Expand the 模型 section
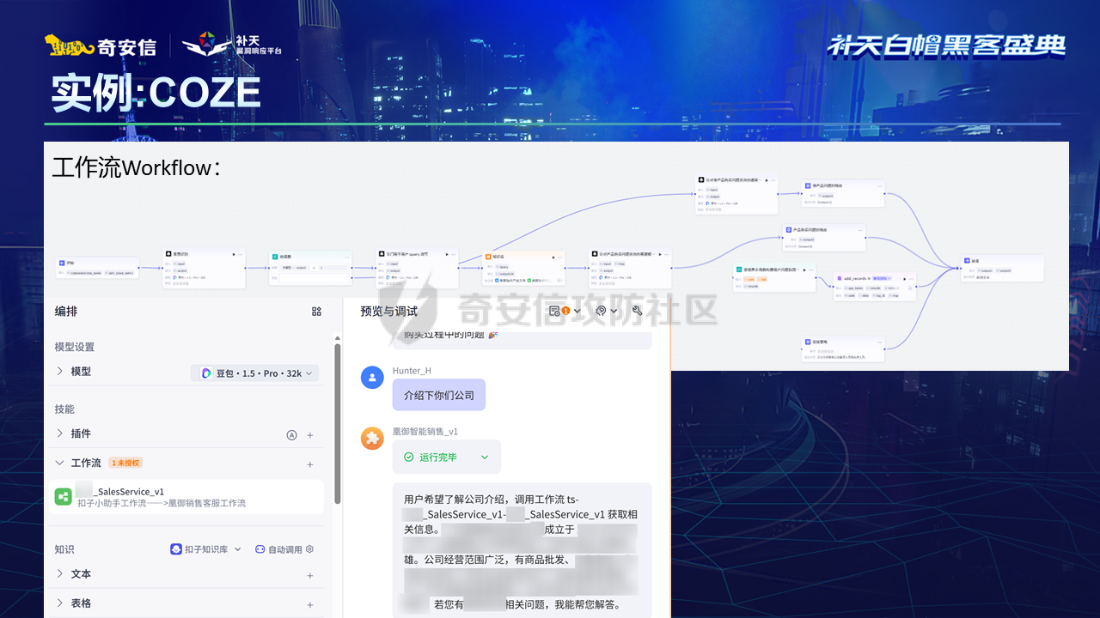The image size is (1100, 618). pos(60,372)
